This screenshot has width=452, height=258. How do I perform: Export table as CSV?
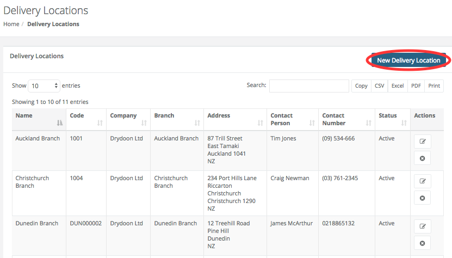point(379,86)
